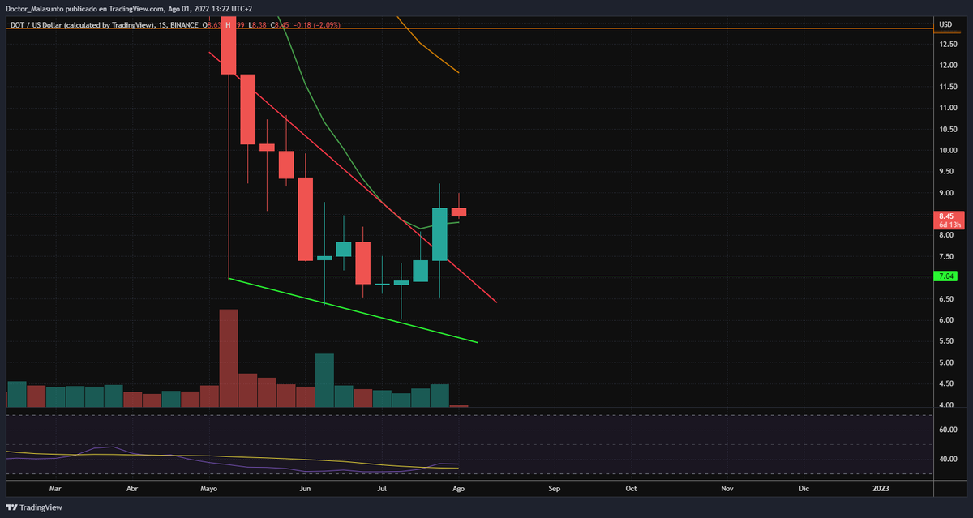Click the small red candle at August start
The height and width of the screenshot is (518, 973).
pos(459,212)
